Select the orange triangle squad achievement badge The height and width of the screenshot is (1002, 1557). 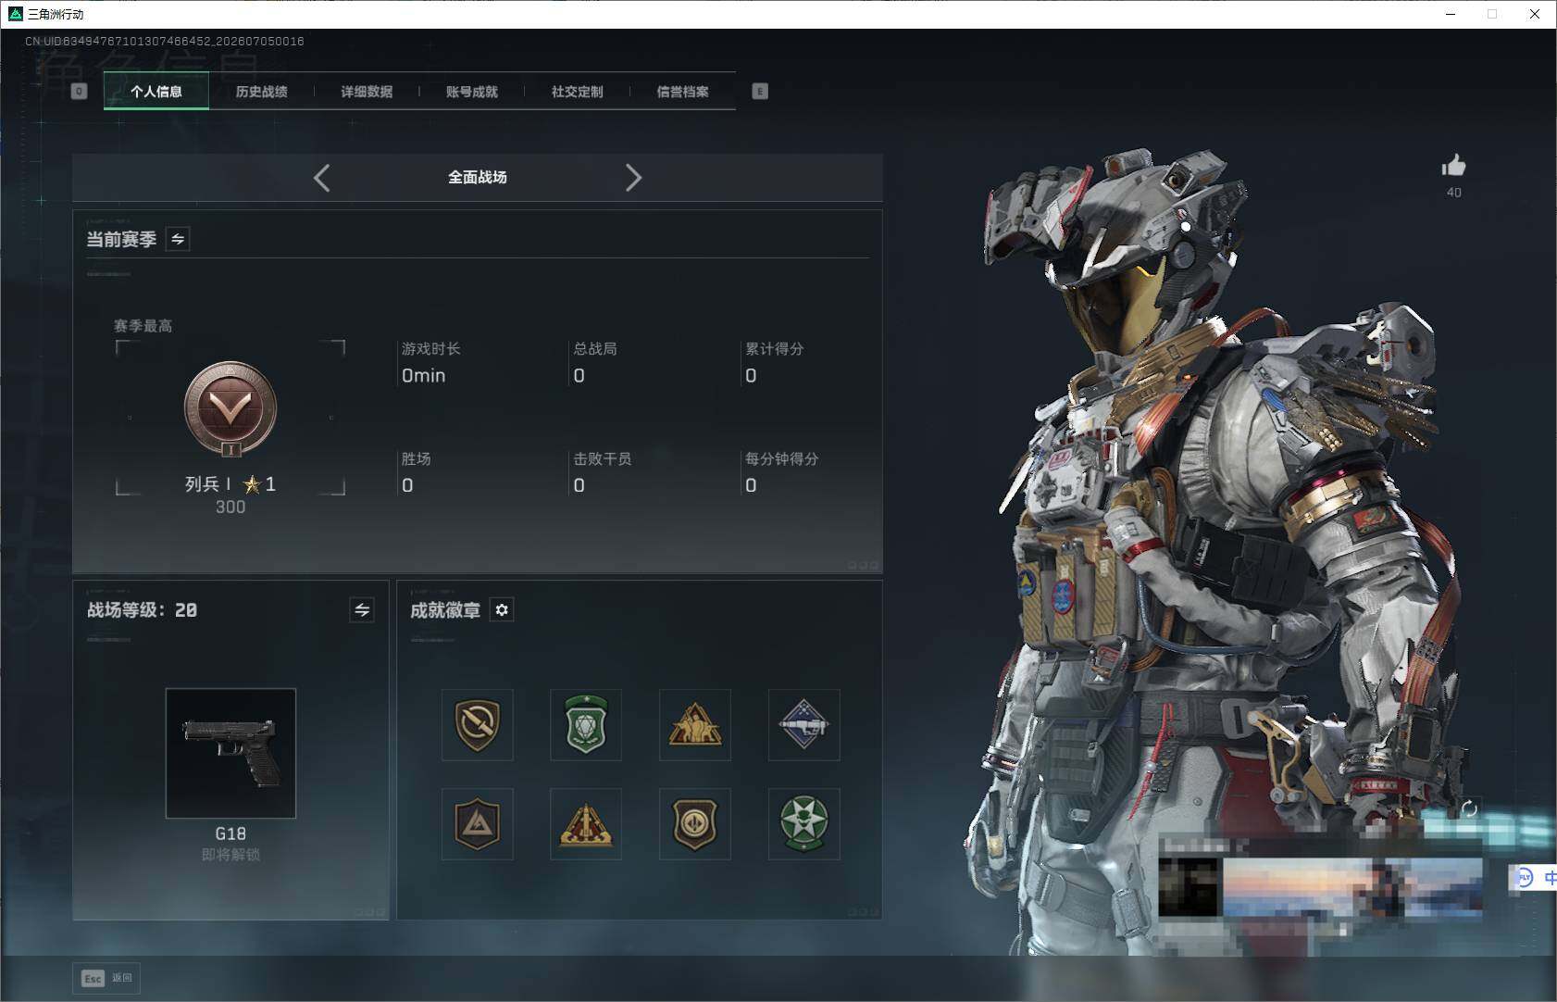pos(695,724)
